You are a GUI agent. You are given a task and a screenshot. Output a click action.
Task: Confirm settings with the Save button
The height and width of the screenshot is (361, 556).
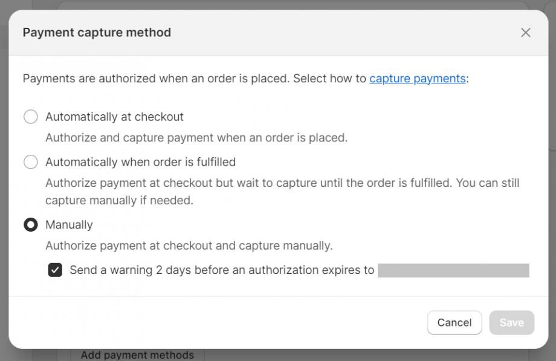click(511, 322)
